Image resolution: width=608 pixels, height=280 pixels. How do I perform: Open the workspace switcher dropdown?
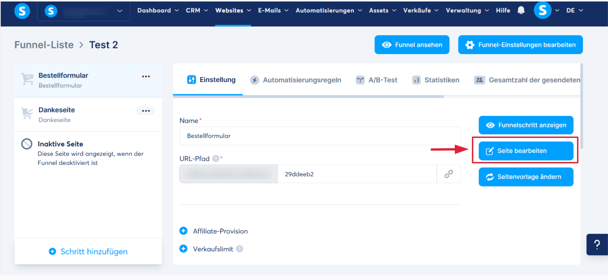point(84,11)
